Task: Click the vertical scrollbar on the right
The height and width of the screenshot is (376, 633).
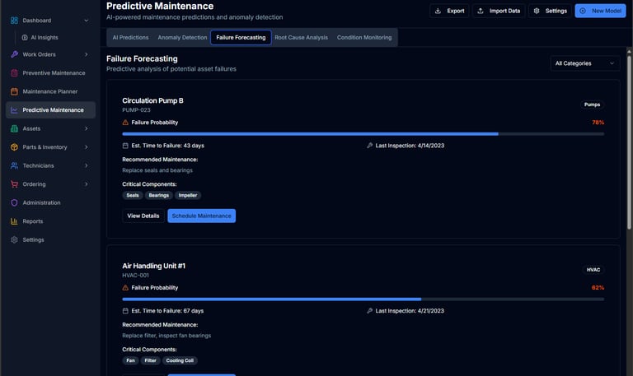Action: [629, 142]
